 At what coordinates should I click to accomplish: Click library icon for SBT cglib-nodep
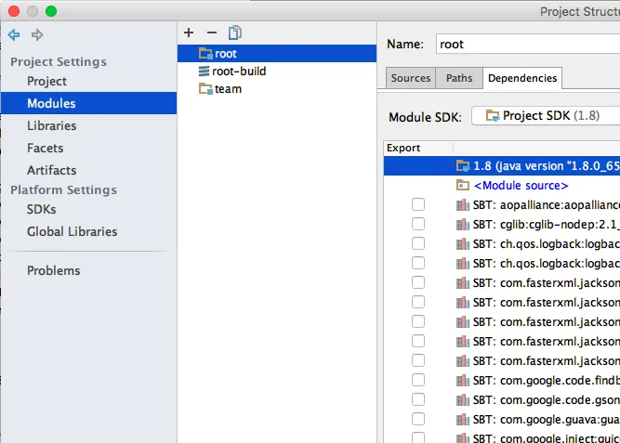tap(463, 224)
